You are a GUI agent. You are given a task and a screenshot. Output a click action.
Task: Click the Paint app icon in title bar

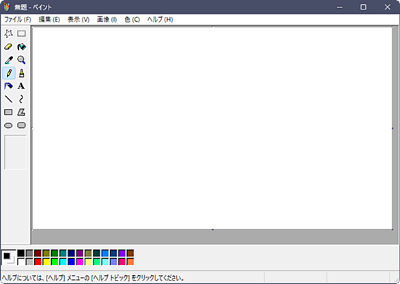point(7,7)
